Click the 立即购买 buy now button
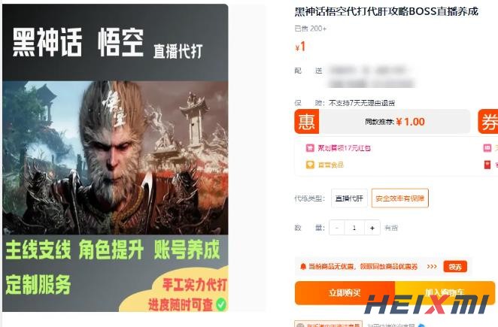The image size is (498, 327). [345, 292]
